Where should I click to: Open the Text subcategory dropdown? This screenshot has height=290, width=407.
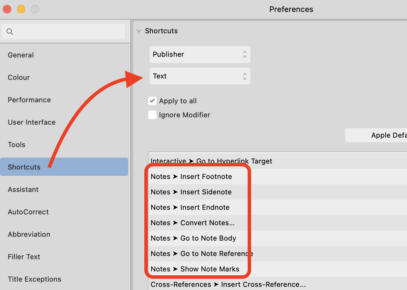[x=200, y=76]
